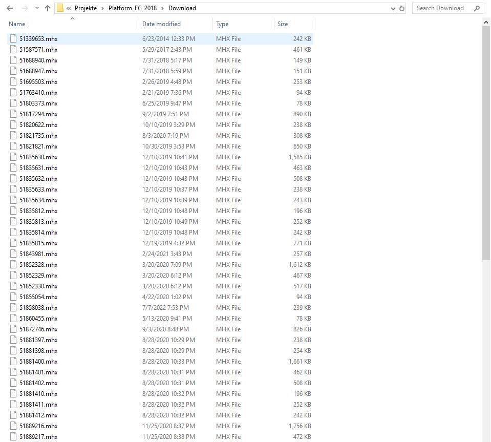Select file name 51872746.mhx
Image resolution: width=491 pixels, height=442 pixels.
coord(38,329)
